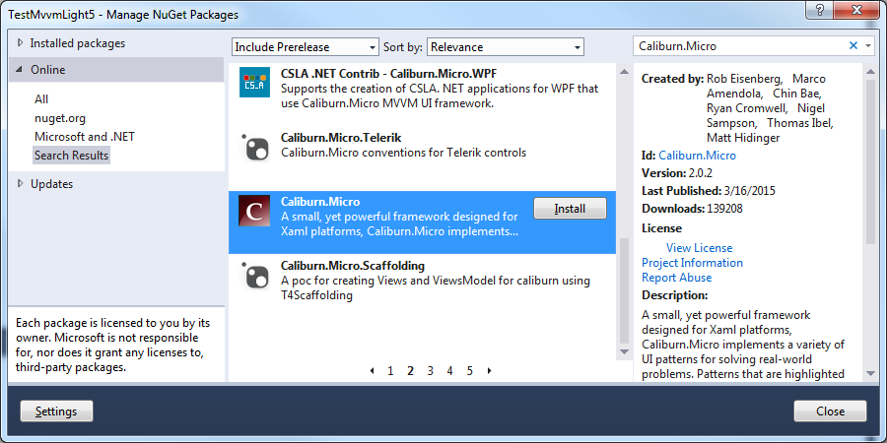Click the Close button at bottom
The width and height of the screenshot is (887, 443).
[x=830, y=411]
